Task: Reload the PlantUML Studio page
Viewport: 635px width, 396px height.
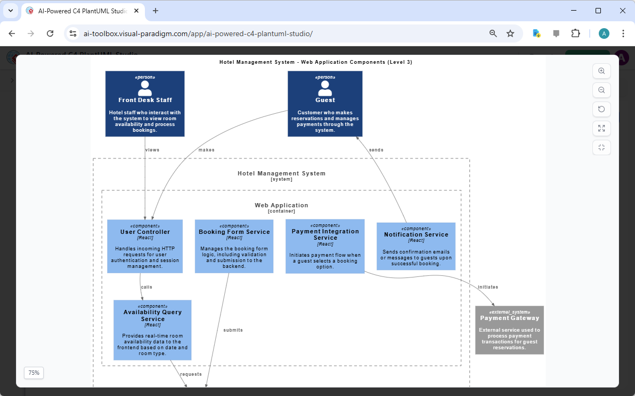Action: (x=50, y=33)
